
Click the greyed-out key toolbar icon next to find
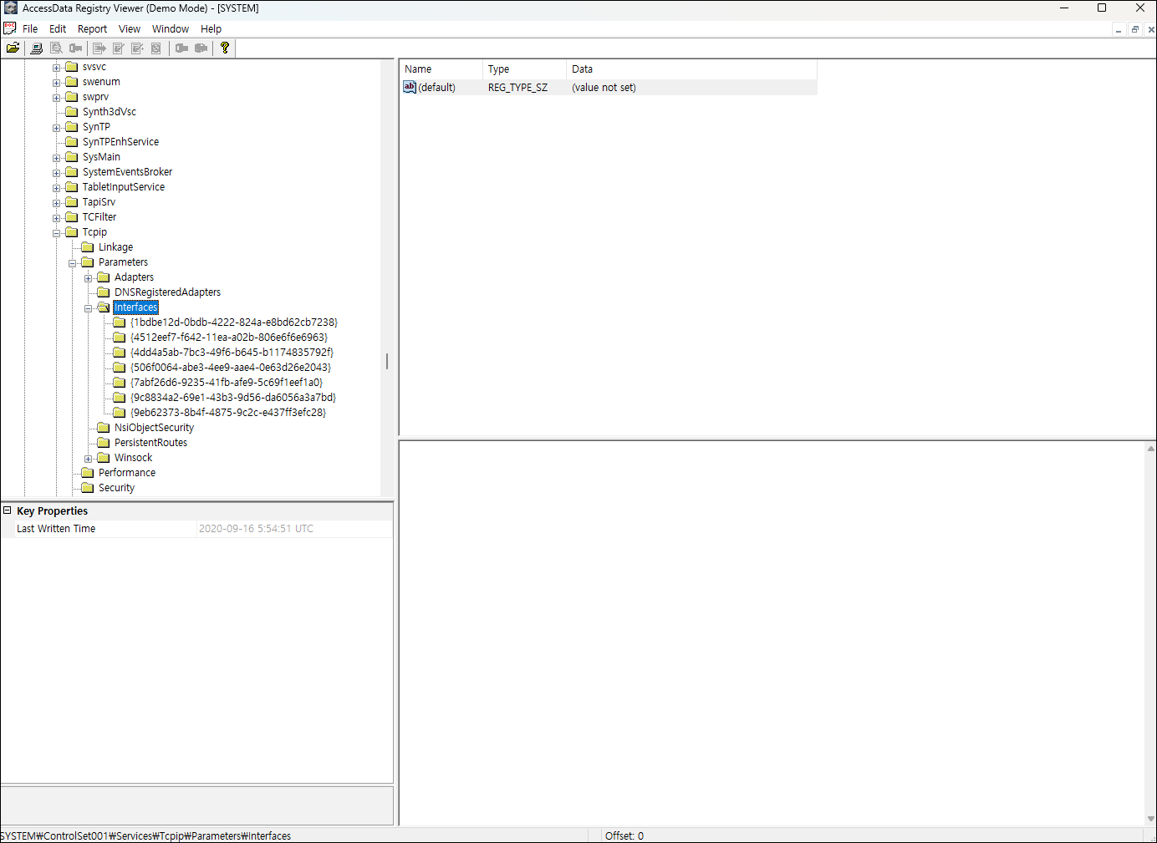click(x=75, y=48)
